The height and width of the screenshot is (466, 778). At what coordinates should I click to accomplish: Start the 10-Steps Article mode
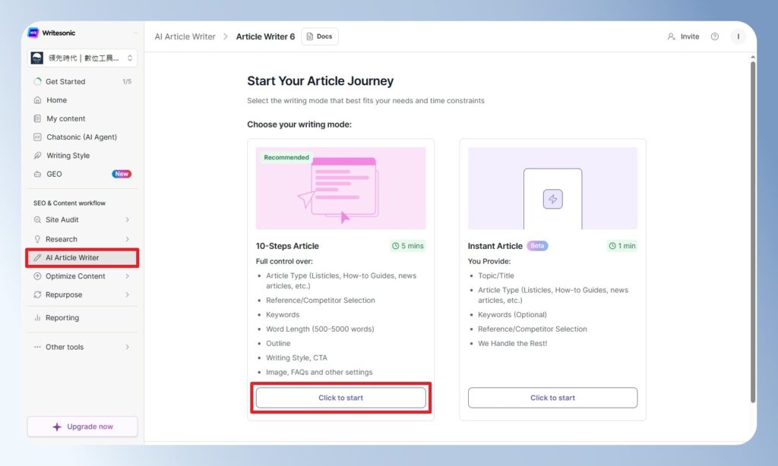[x=341, y=398]
